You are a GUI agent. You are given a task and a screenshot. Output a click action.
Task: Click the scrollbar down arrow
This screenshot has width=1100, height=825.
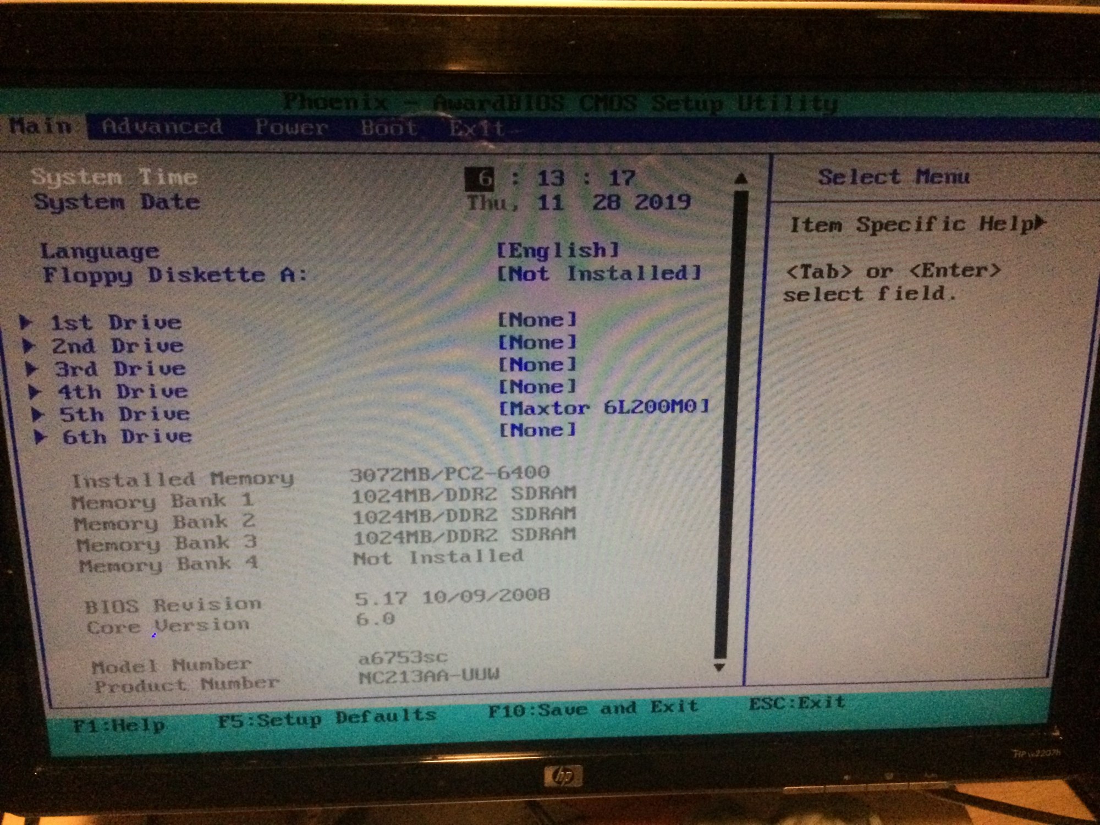[x=719, y=667]
